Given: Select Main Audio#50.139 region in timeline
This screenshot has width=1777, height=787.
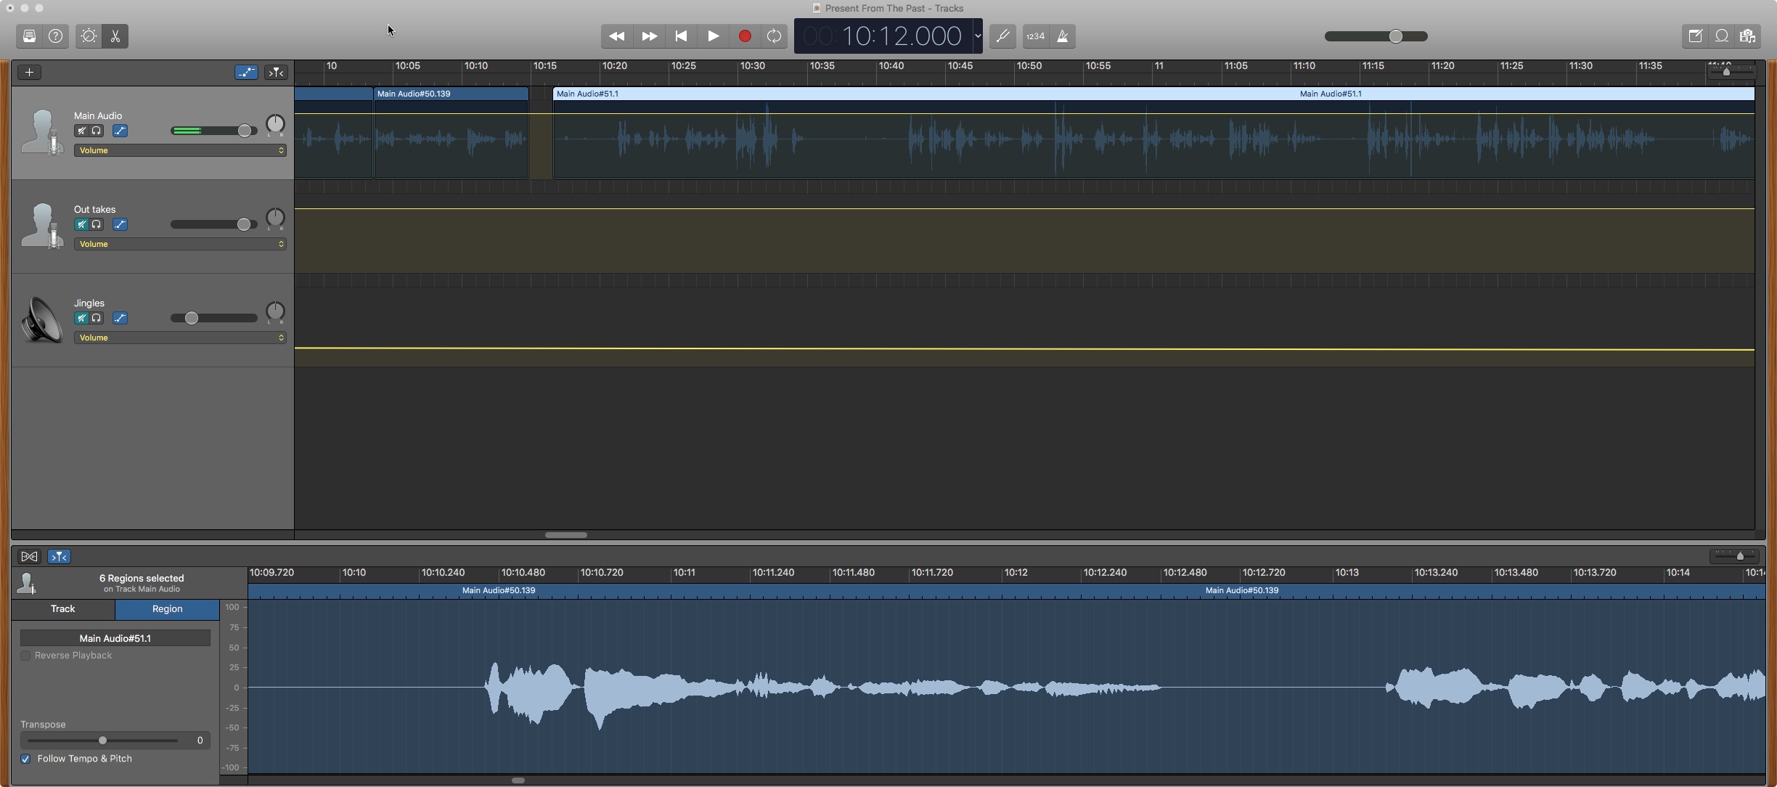Looking at the screenshot, I should coord(451,133).
